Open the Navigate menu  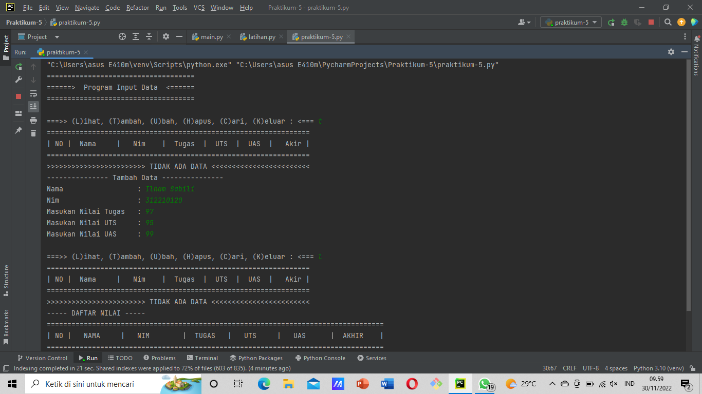point(87,8)
